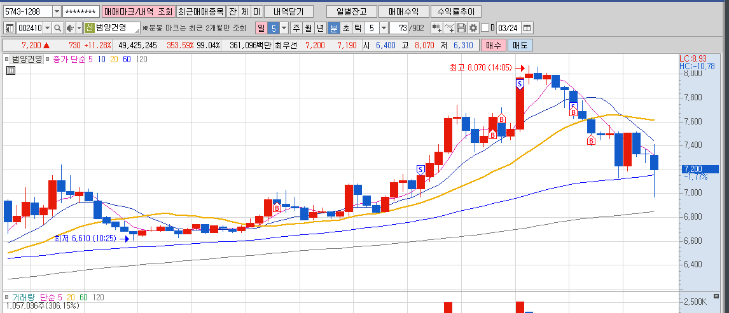Click the blue 60 moving average legend
The image size is (729, 313).
[x=127, y=59]
